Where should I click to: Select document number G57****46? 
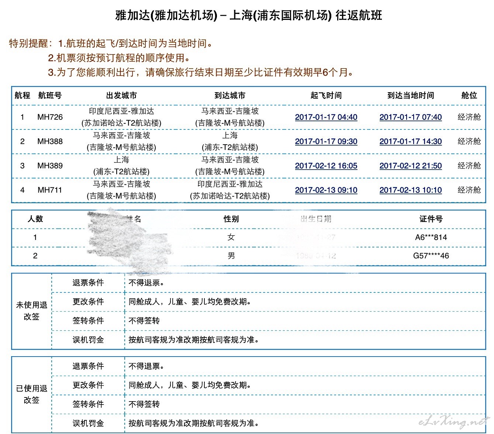pos(431,256)
